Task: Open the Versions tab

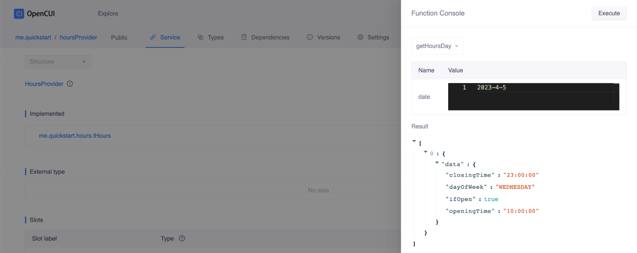Action: click(323, 37)
